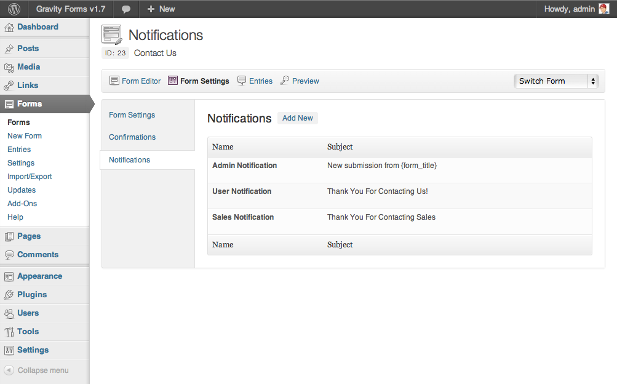Open Settings in the Forms submenu

pyautogui.click(x=21, y=163)
